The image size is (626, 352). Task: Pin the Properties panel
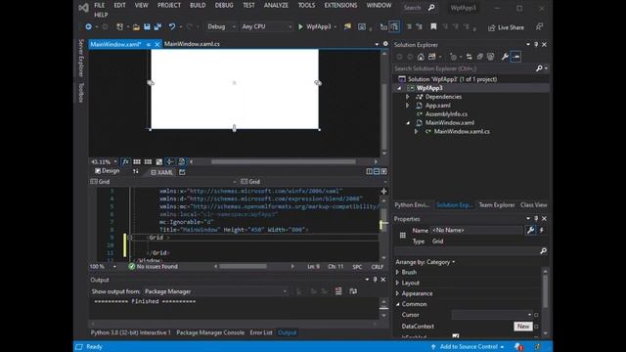point(536,219)
